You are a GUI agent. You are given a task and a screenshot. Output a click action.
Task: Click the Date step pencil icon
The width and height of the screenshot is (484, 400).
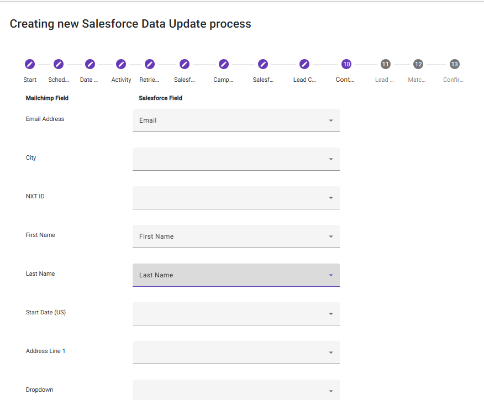90,64
